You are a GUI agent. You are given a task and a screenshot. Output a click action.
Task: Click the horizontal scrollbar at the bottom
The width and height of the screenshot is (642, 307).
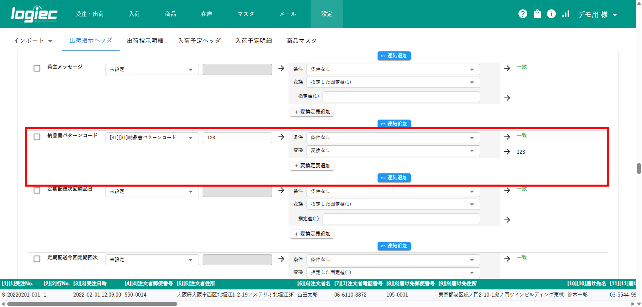pyautogui.click(x=92, y=304)
